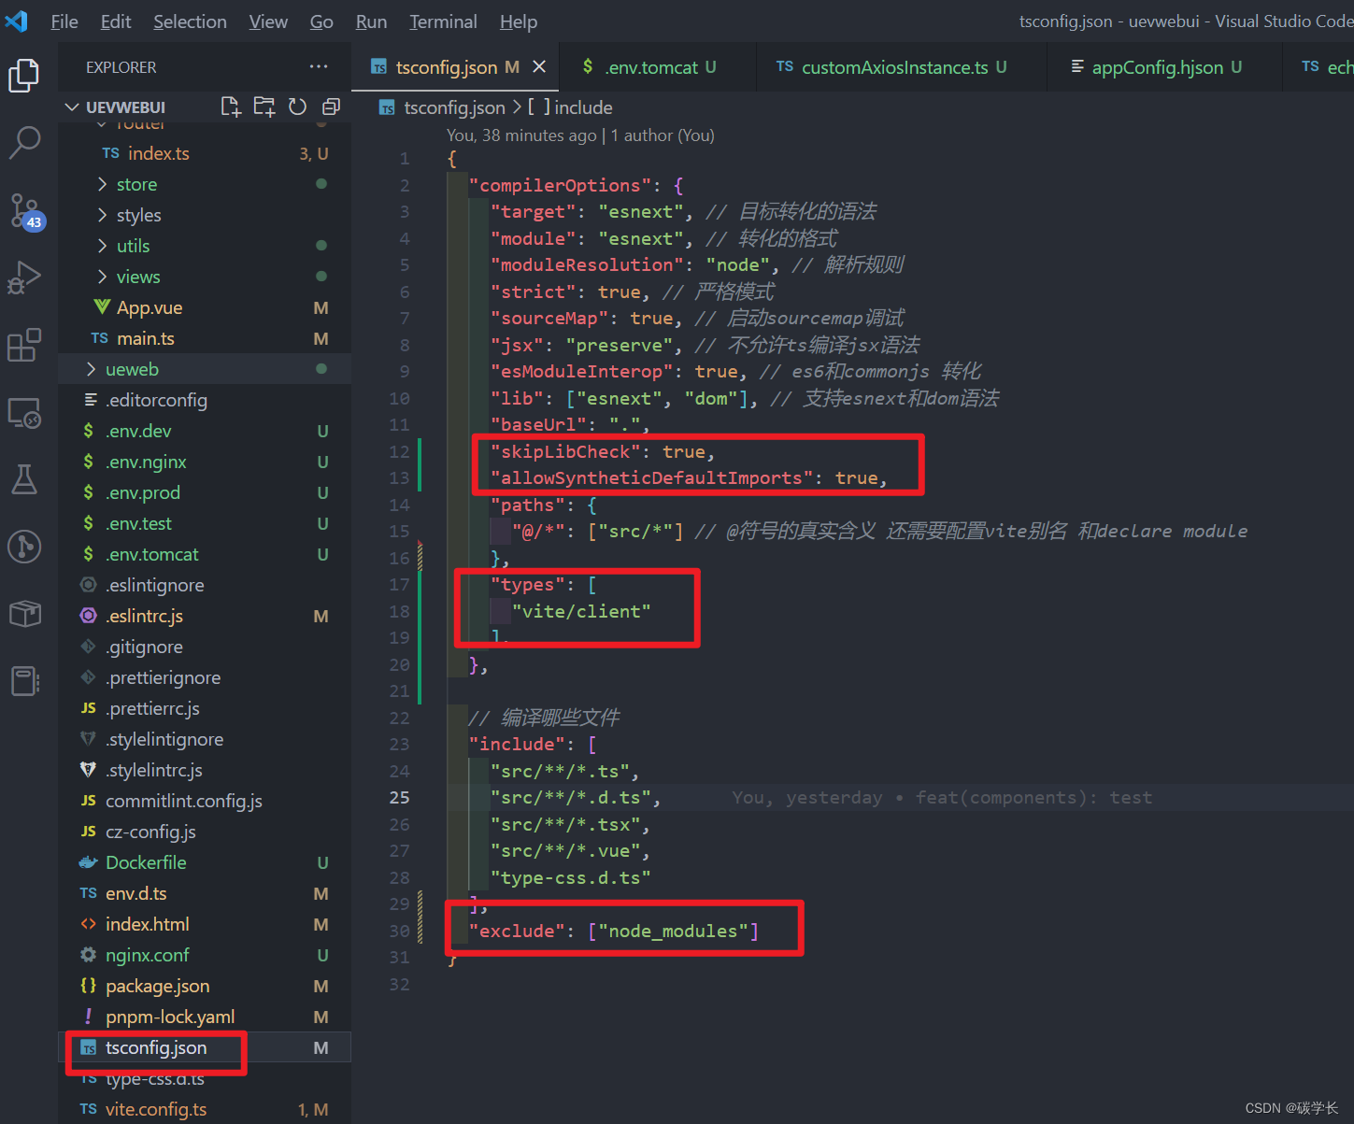Click the "exclude" key on line 30
The width and height of the screenshot is (1354, 1124).
coord(517,932)
